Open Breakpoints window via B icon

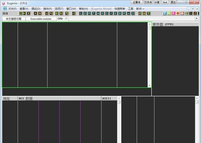pos(120,13)
